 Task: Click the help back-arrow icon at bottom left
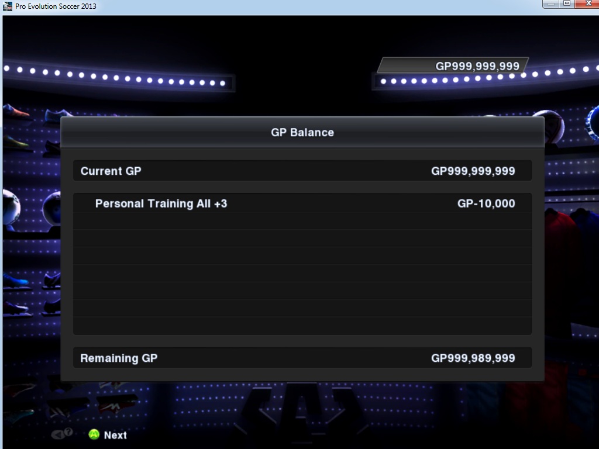[62, 434]
